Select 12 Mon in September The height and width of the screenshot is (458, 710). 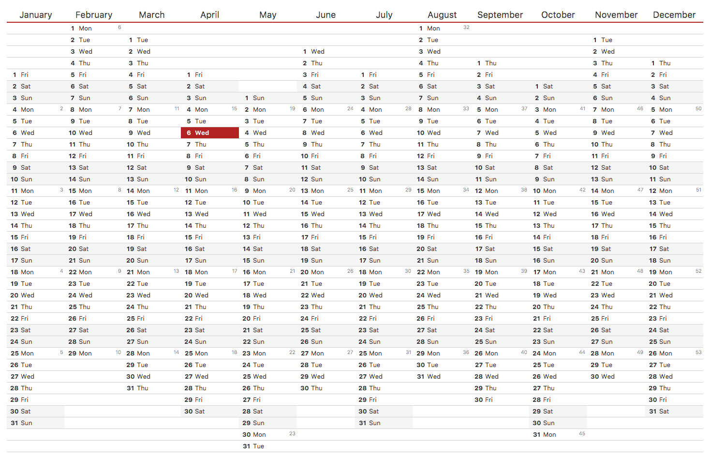click(x=500, y=191)
